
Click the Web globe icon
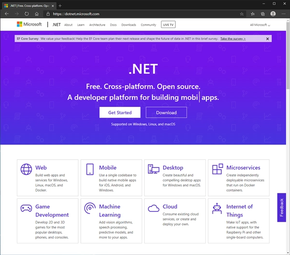26,169
